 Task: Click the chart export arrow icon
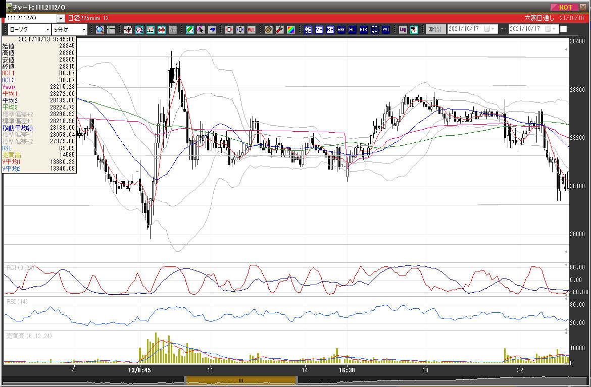[x=414, y=30]
